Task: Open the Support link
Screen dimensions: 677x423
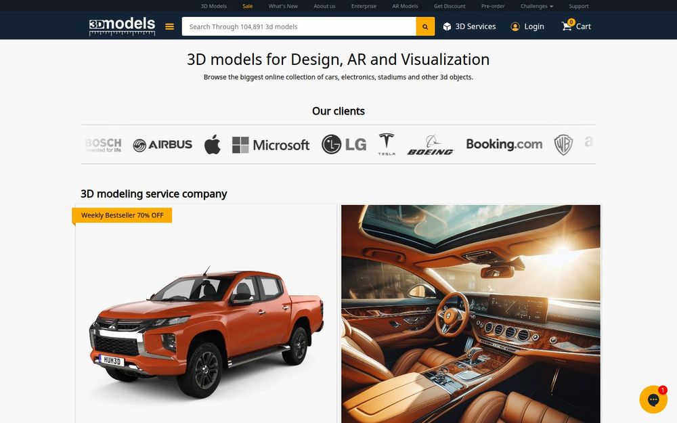Action: coord(579,6)
